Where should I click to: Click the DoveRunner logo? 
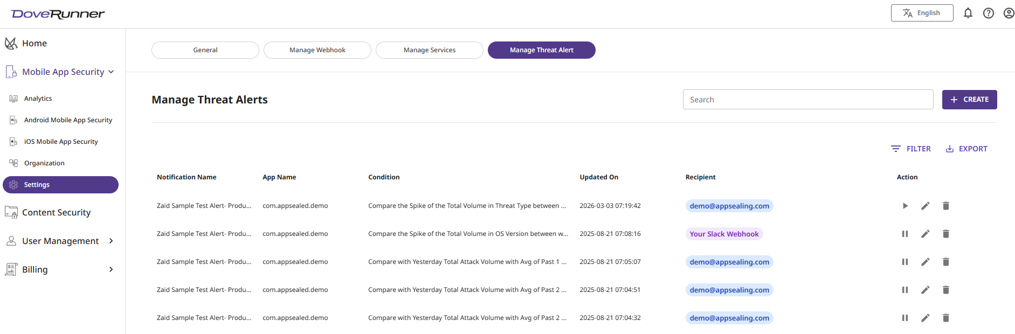coord(58,14)
